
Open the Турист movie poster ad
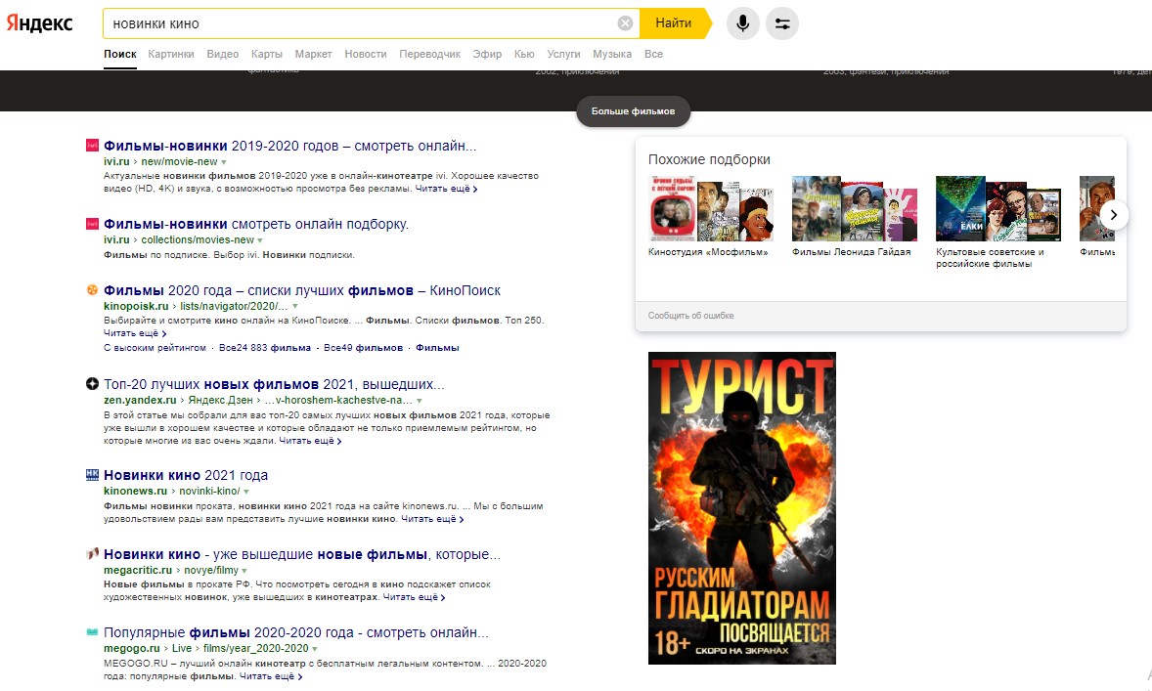(742, 508)
